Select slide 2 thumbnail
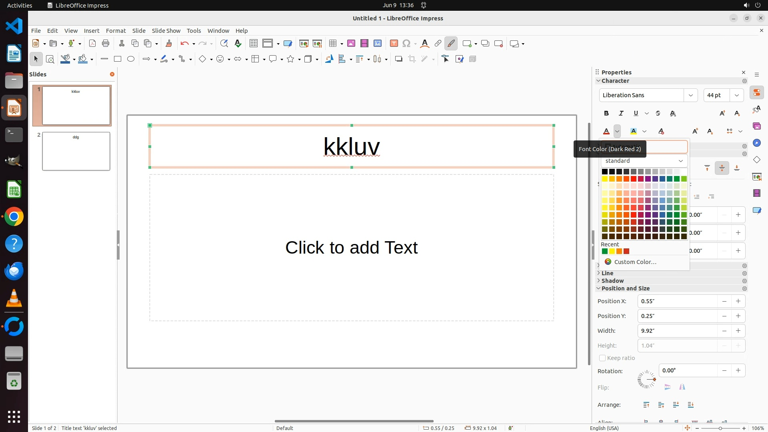 pyautogui.click(x=76, y=151)
